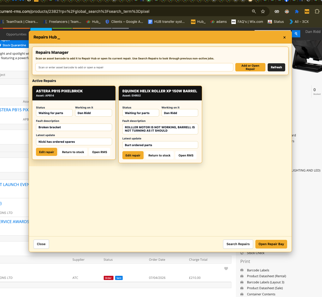322x297 pixels.
Task: Click the glasses-face avatar extension icon
Action: pyautogui.click(x=287, y=11)
